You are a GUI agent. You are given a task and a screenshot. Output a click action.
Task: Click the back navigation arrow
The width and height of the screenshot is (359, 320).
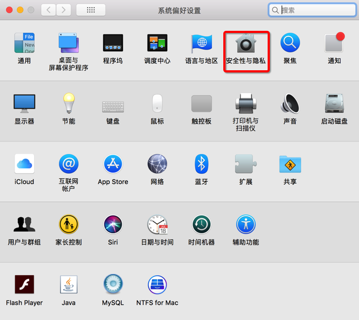pos(49,10)
